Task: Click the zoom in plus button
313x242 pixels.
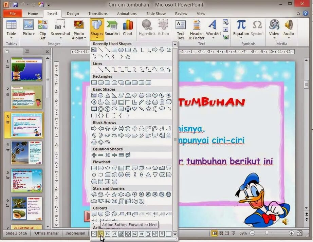Action: coord(291,233)
